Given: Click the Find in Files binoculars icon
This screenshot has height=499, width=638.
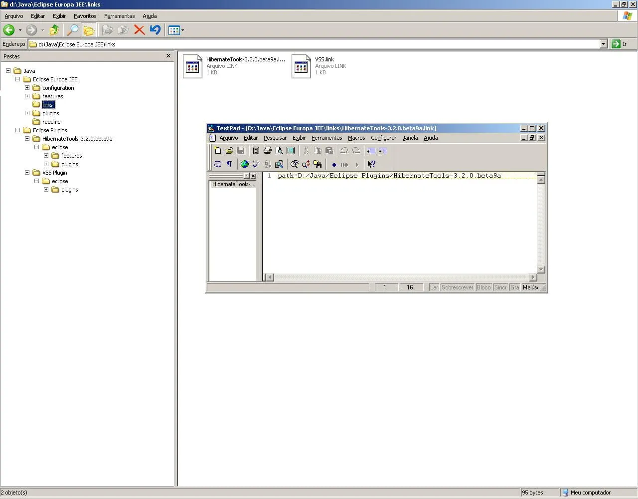Looking at the screenshot, I should coord(318,164).
